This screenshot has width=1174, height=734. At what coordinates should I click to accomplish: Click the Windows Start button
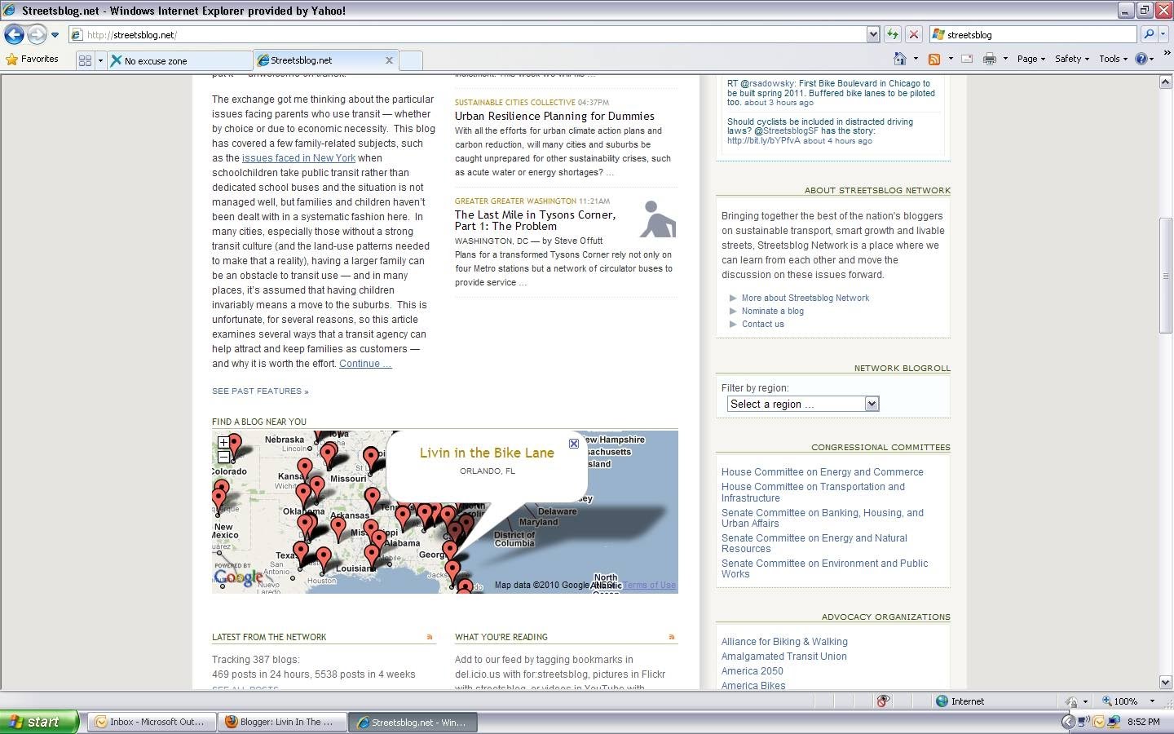coord(39,722)
